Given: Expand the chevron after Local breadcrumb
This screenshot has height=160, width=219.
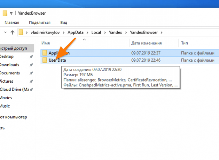Looking at the screenshot, I should click(x=105, y=33).
